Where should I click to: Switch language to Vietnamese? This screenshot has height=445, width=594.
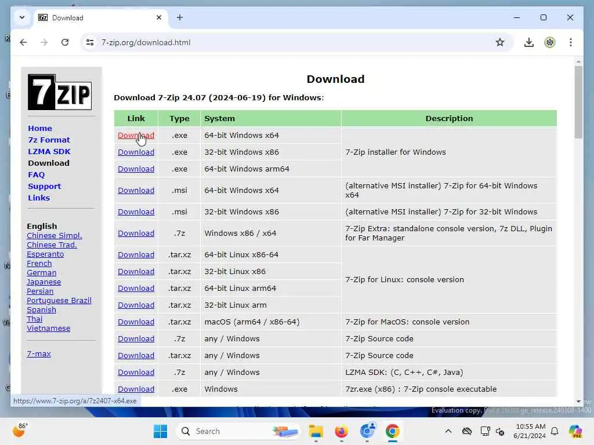pos(48,328)
